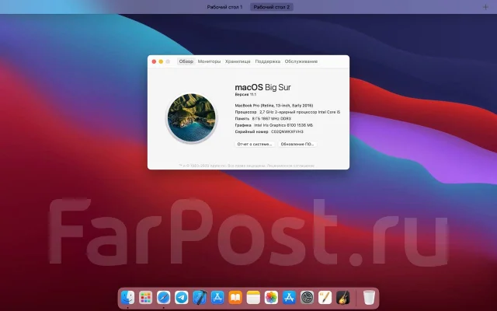Switch to the Поддержка tab
Screen dimensions: 497x311
[x=268, y=61]
